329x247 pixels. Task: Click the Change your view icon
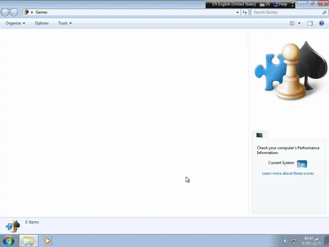(292, 23)
